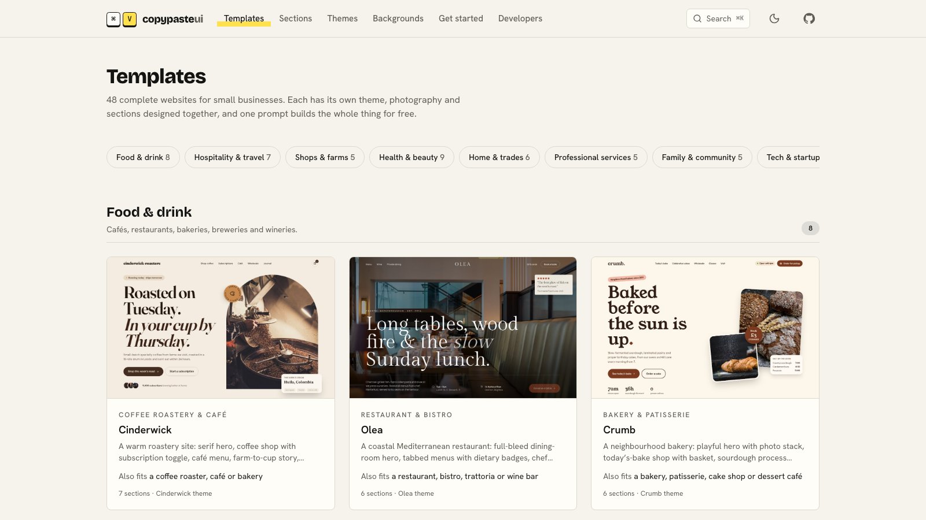
Task: Filter by Family & community category
Action: pyautogui.click(x=701, y=157)
